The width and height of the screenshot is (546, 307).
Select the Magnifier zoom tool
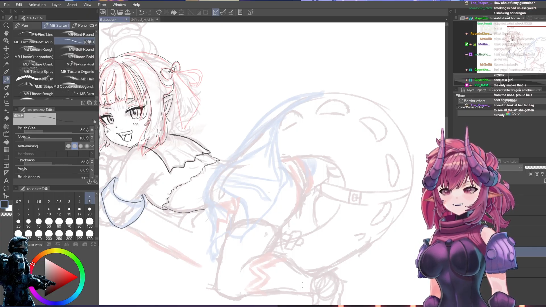pos(6,25)
